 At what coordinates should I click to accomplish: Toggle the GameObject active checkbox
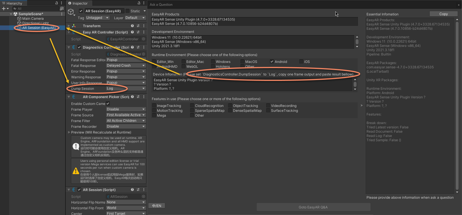tap(81, 11)
